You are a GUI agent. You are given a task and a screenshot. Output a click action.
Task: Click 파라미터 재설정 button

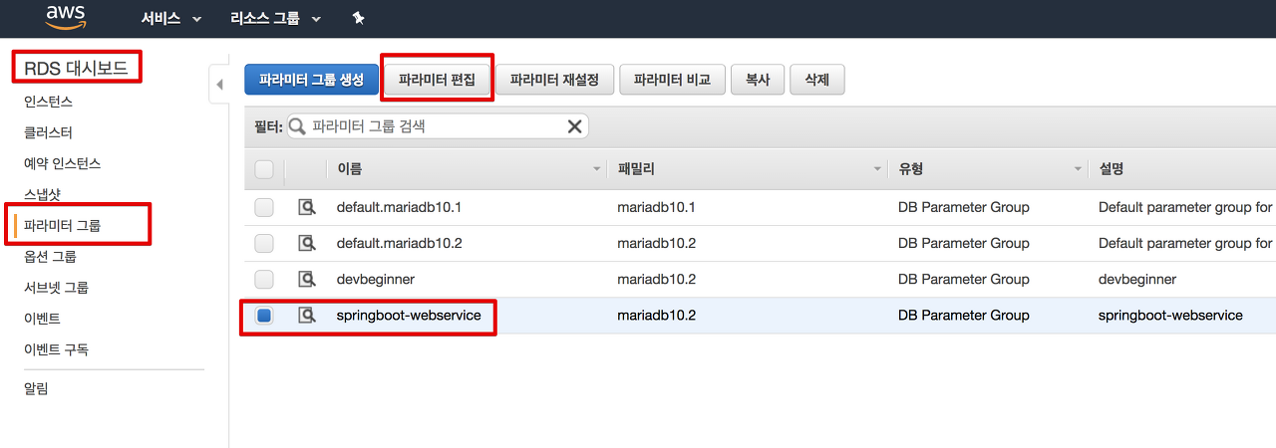(x=554, y=80)
